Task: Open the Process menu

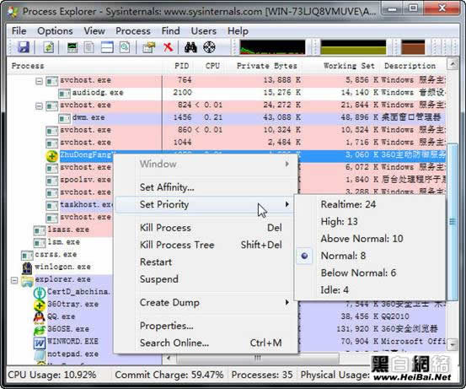Action: click(x=133, y=31)
